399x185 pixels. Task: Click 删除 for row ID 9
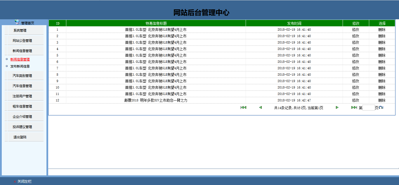pos(382,81)
